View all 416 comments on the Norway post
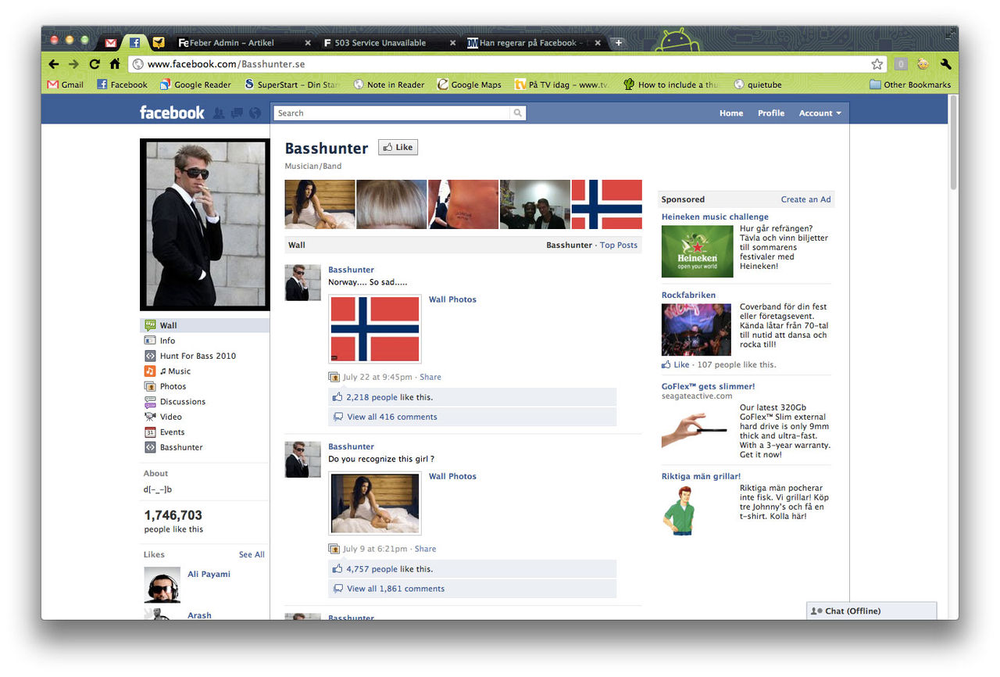This screenshot has height=677, width=1000. [x=392, y=416]
